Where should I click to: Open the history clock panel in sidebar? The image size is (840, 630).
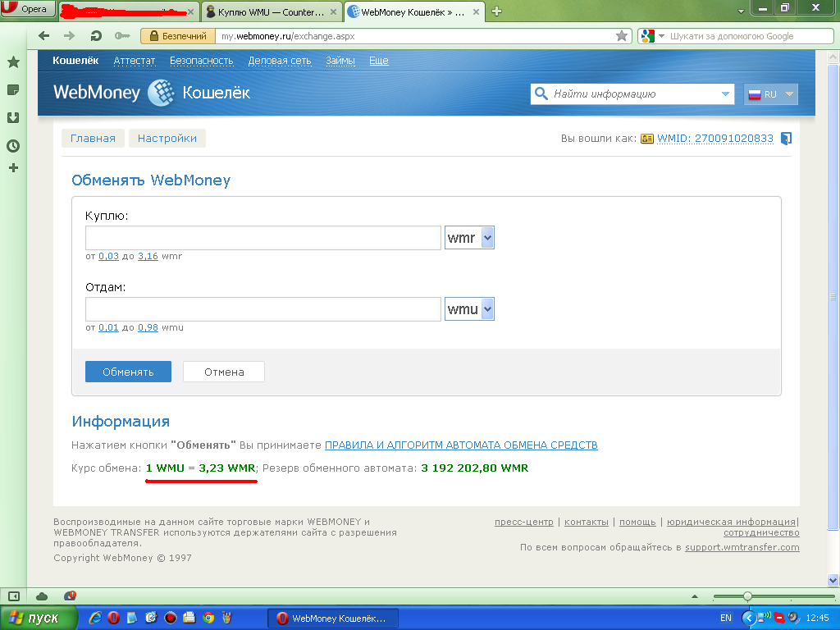point(13,146)
